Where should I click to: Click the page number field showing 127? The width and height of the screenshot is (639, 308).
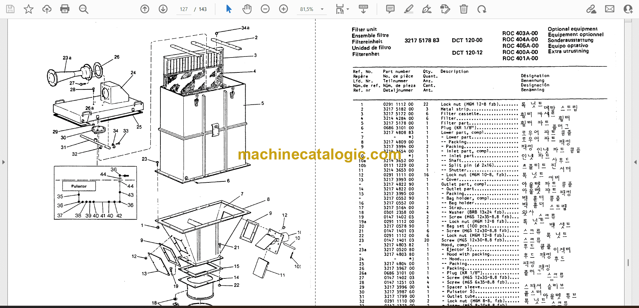pos(184,9)
